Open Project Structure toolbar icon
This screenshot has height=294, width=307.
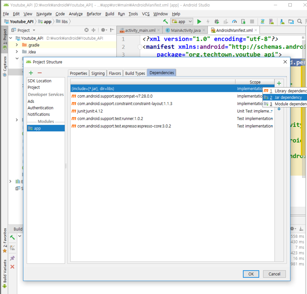291,22
